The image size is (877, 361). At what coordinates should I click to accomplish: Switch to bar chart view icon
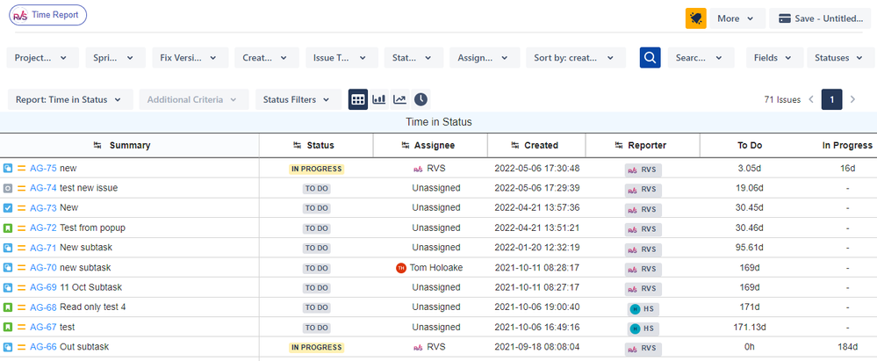(379, 99)
